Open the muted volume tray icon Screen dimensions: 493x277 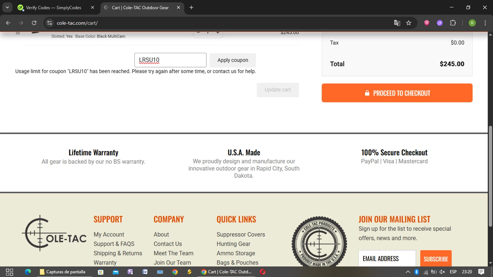tap(442, 272)
